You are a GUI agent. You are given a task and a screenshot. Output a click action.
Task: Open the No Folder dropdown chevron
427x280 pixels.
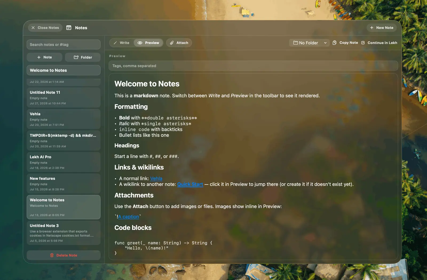[325, 43]
